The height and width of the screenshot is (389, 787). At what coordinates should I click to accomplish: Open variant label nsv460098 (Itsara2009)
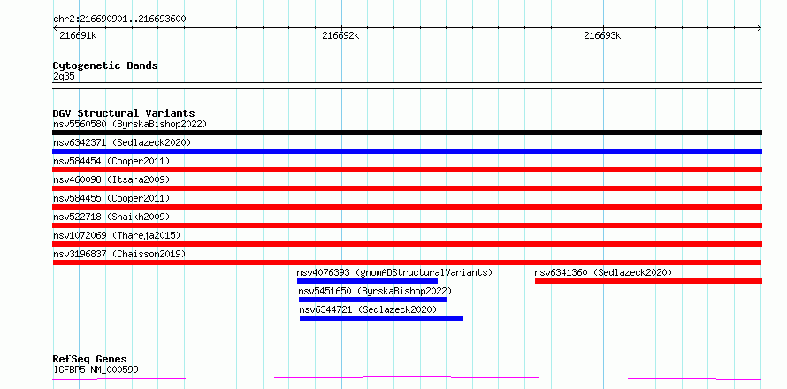(x=111, y=179)
